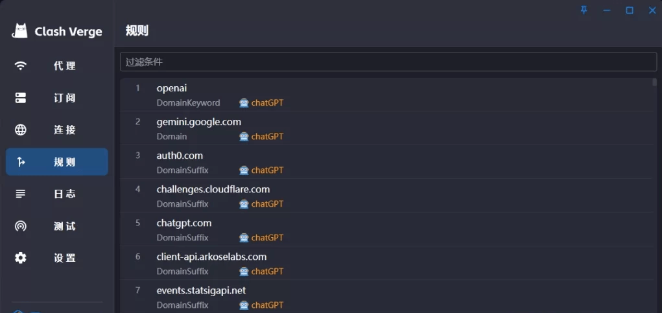
Task: Click rule number 7
Action: coord(137,290)
